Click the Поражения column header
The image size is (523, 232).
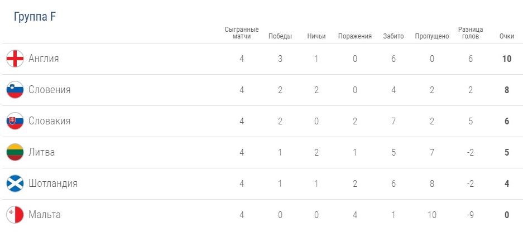[x=355, y=36]
